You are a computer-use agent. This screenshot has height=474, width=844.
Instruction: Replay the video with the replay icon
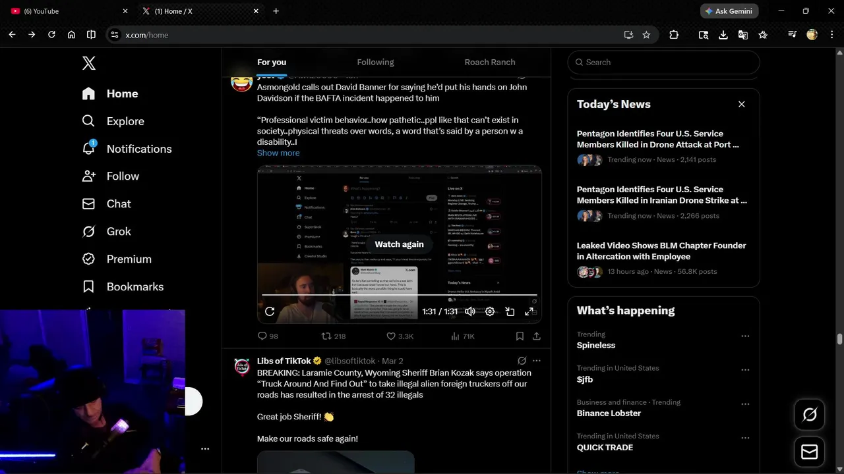270,311
